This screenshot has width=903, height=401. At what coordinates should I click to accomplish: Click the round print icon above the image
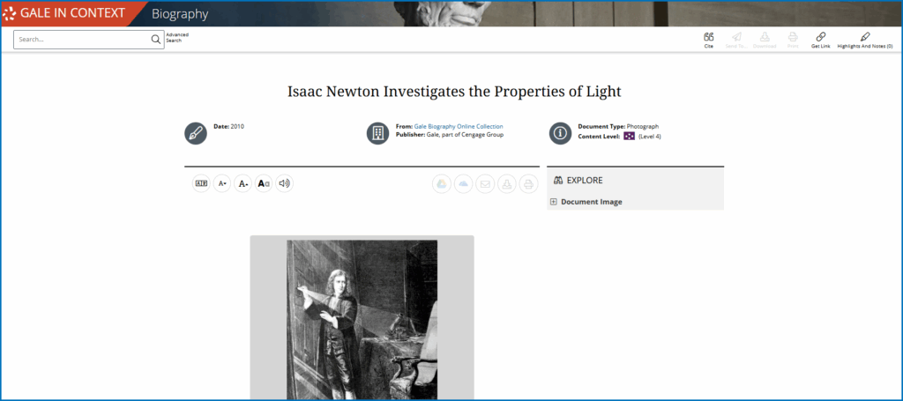pos(528,183)
